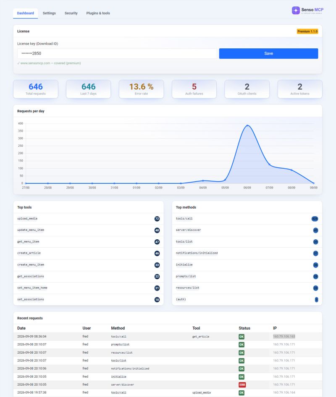Viewport: 336px width, 397px height.
Task: Click the Auth failures card
Action: click(x=194, y=89)
